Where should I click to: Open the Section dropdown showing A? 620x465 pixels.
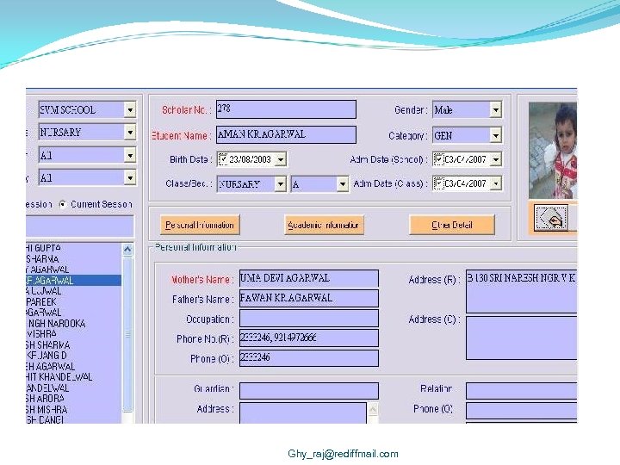click(343, 184)
